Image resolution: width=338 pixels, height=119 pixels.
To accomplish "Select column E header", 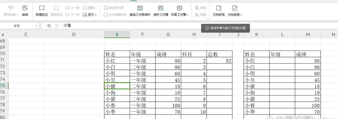I will [117, 35].
